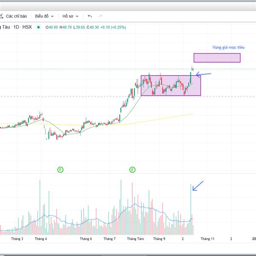The image size is (256, 256).
Task: Click the Tháng 6 label on time axis
Action: tap(85, 239)
